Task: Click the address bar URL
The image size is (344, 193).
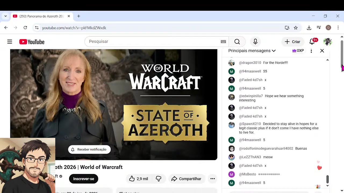Action: click(x=74, y=28)
